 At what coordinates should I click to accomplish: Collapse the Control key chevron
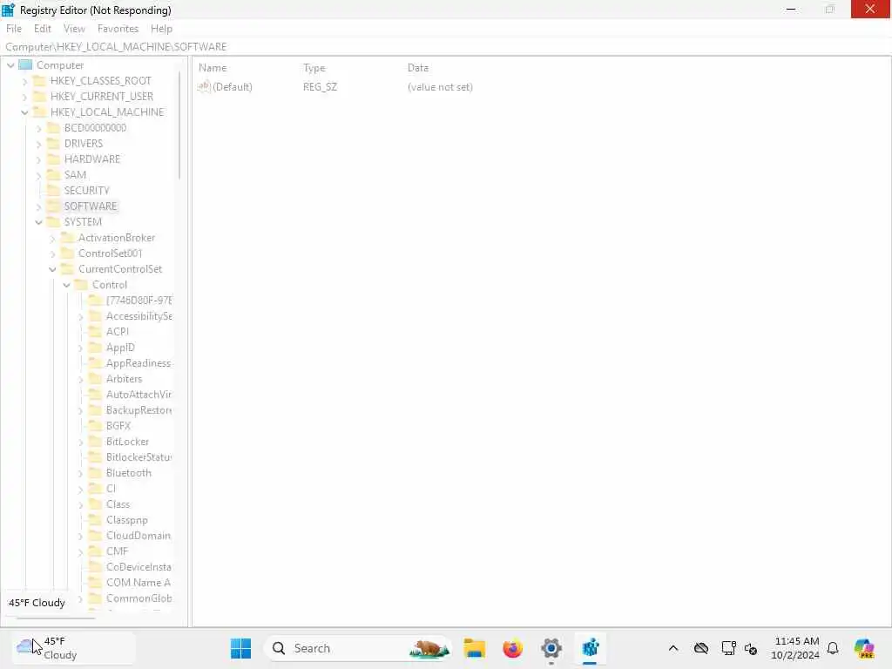click(x=66, y=285)
